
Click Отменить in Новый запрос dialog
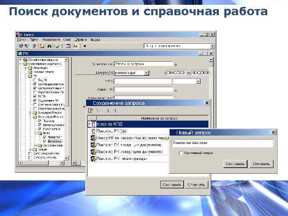point(261,164)
